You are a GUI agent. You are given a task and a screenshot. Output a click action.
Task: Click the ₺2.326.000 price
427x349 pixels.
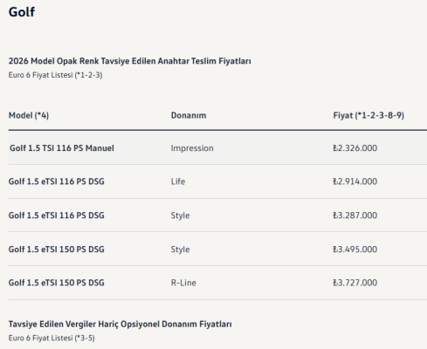coord(355,148)
